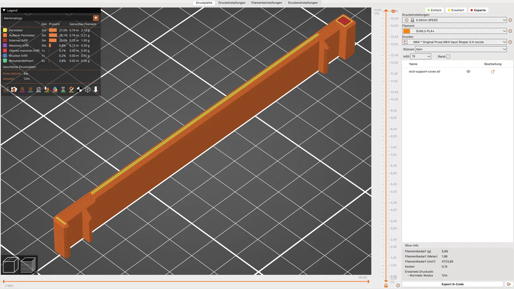Add color change at top layer plus icon
The width and height of the screenshot is (514, 289).
click(x=393, y=11)
